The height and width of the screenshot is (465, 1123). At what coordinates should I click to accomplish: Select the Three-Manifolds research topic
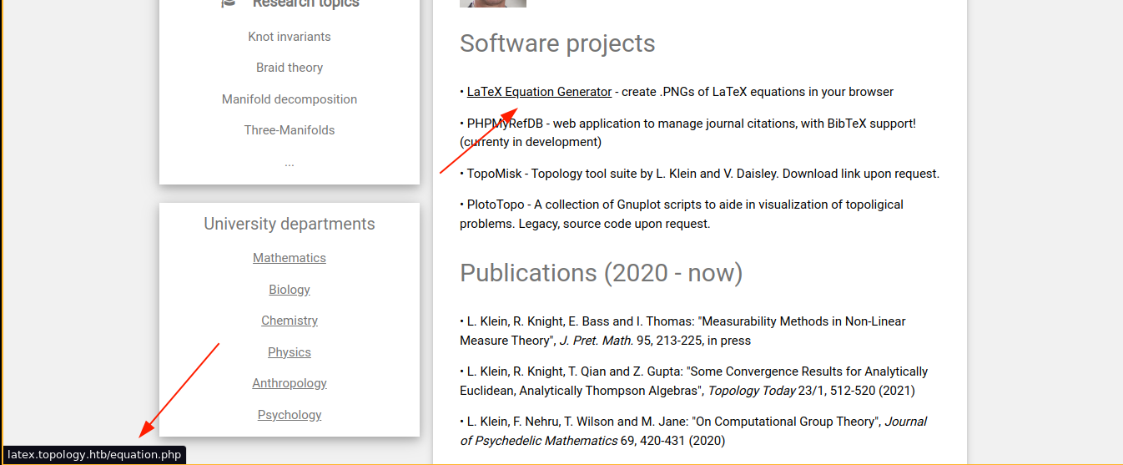[x=290, y=130]
